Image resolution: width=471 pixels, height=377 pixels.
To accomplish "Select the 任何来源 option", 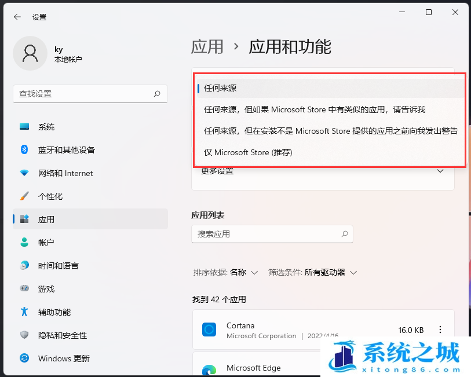I will pos(220,88).
